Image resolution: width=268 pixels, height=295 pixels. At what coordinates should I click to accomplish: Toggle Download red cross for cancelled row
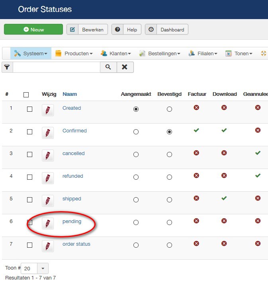(224, 153)
